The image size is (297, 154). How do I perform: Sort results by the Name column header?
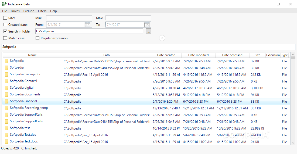coord(32,55)
